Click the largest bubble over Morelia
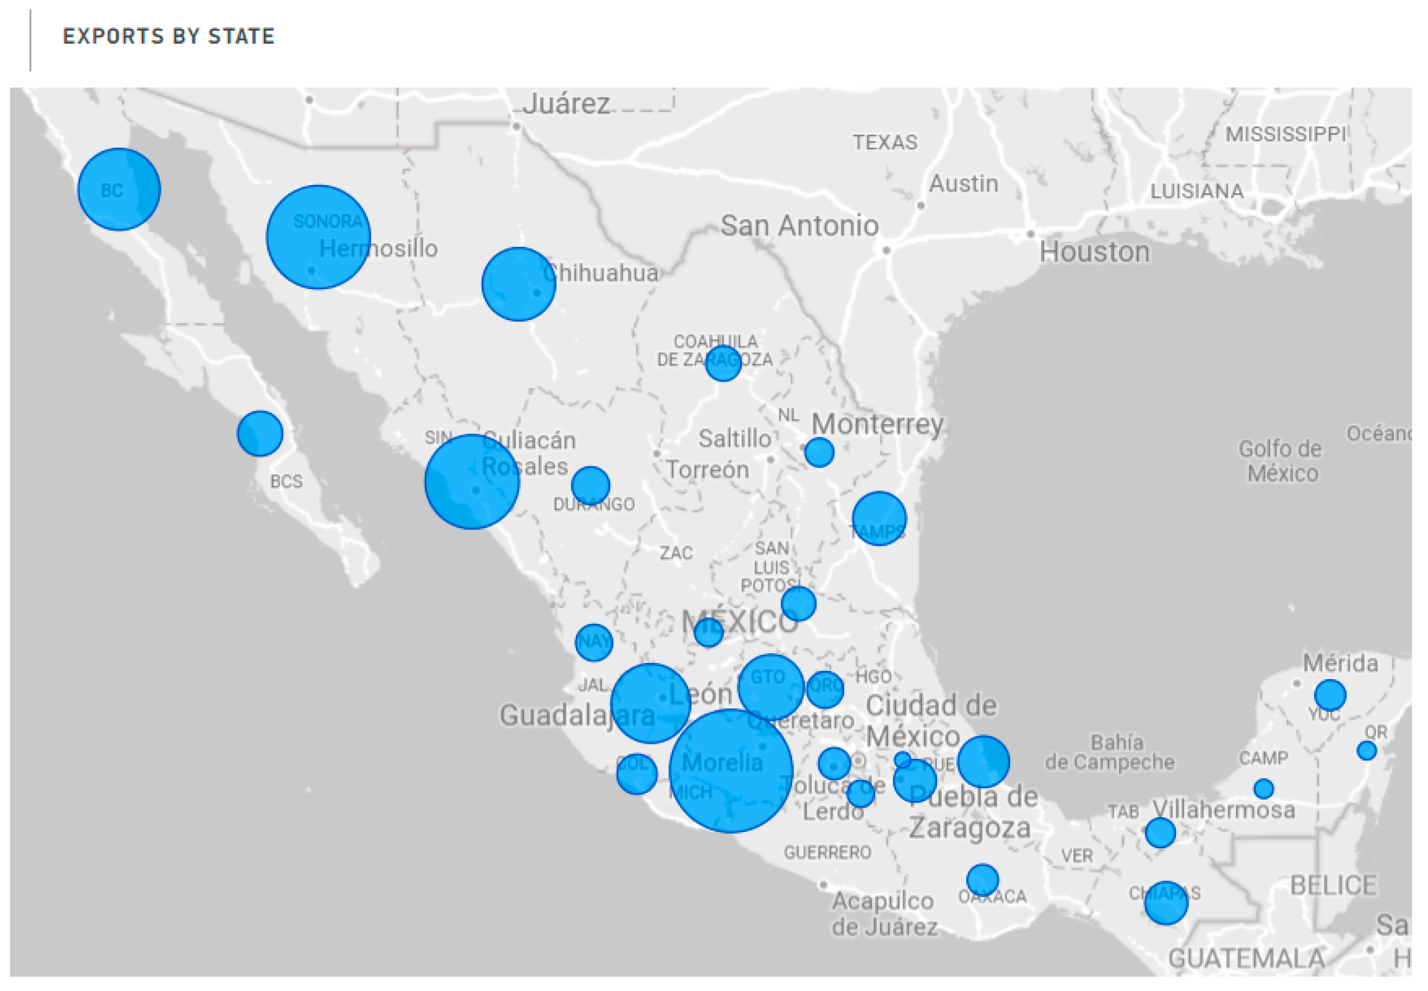 pos(730,771)
